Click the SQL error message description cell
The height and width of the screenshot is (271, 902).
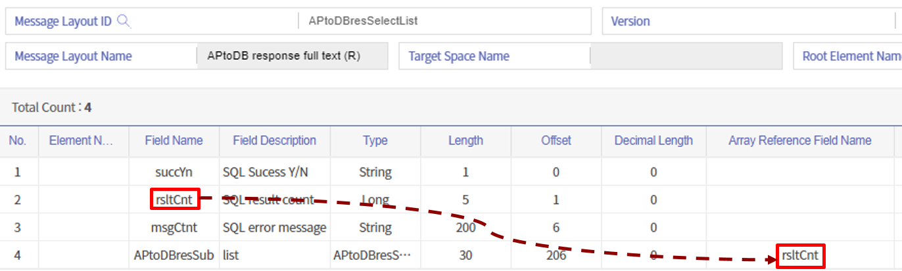(274, 228)
